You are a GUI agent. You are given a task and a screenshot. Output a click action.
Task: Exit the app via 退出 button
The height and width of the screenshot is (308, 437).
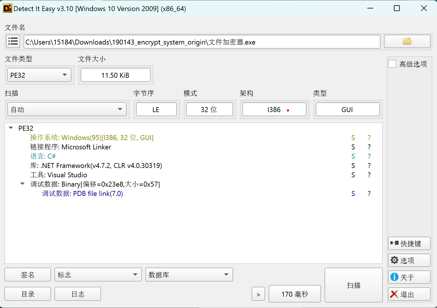click(409, 294)
